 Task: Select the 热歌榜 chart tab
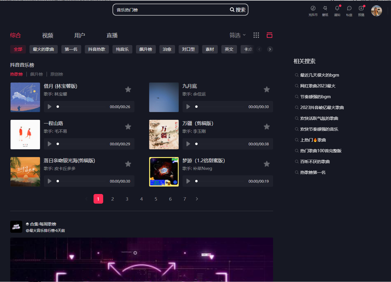[x=16, y=74]
